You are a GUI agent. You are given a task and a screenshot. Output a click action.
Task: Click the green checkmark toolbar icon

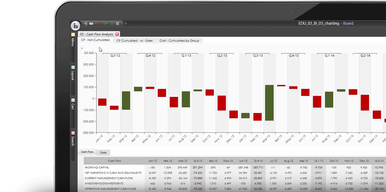(106, 23)
